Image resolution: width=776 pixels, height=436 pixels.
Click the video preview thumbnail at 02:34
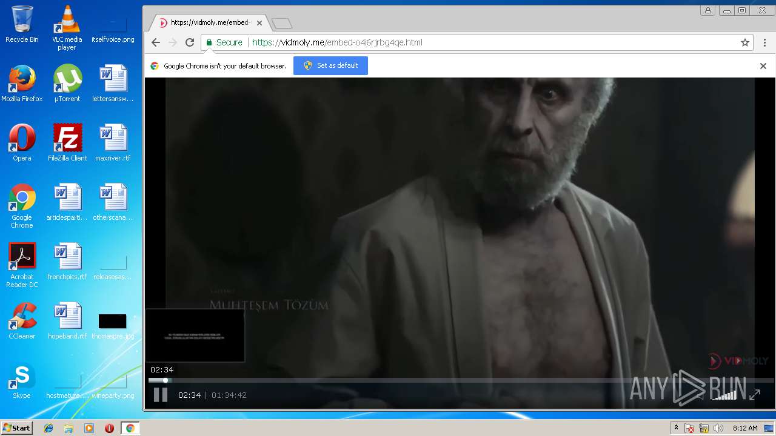[x=195, y=335]
